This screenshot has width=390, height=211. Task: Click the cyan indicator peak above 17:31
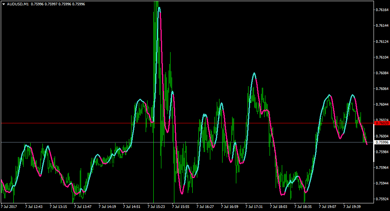tap(254, 73)
